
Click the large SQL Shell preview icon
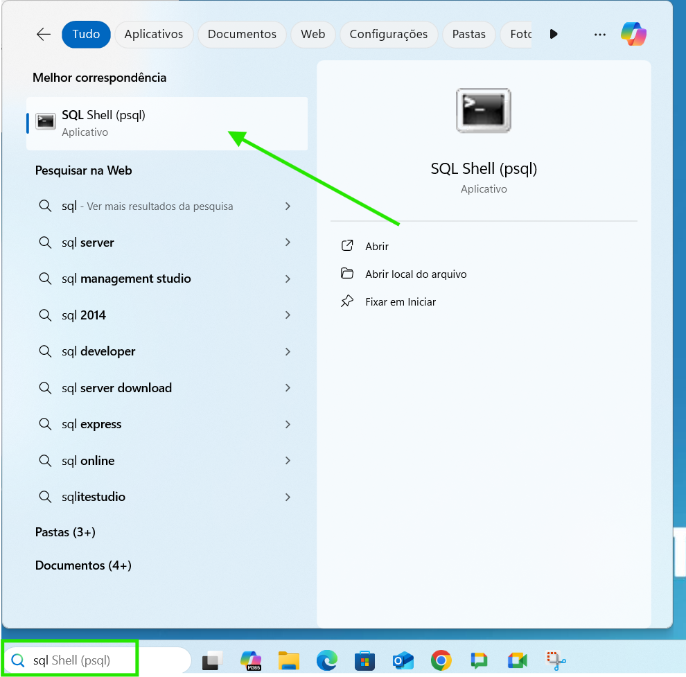coord(484,110)
